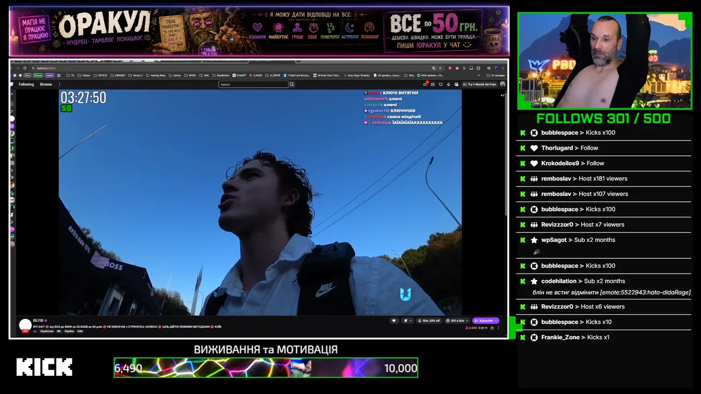Open the MODS bookmark folder
This screenshot has width=701, height=394.
191,75
